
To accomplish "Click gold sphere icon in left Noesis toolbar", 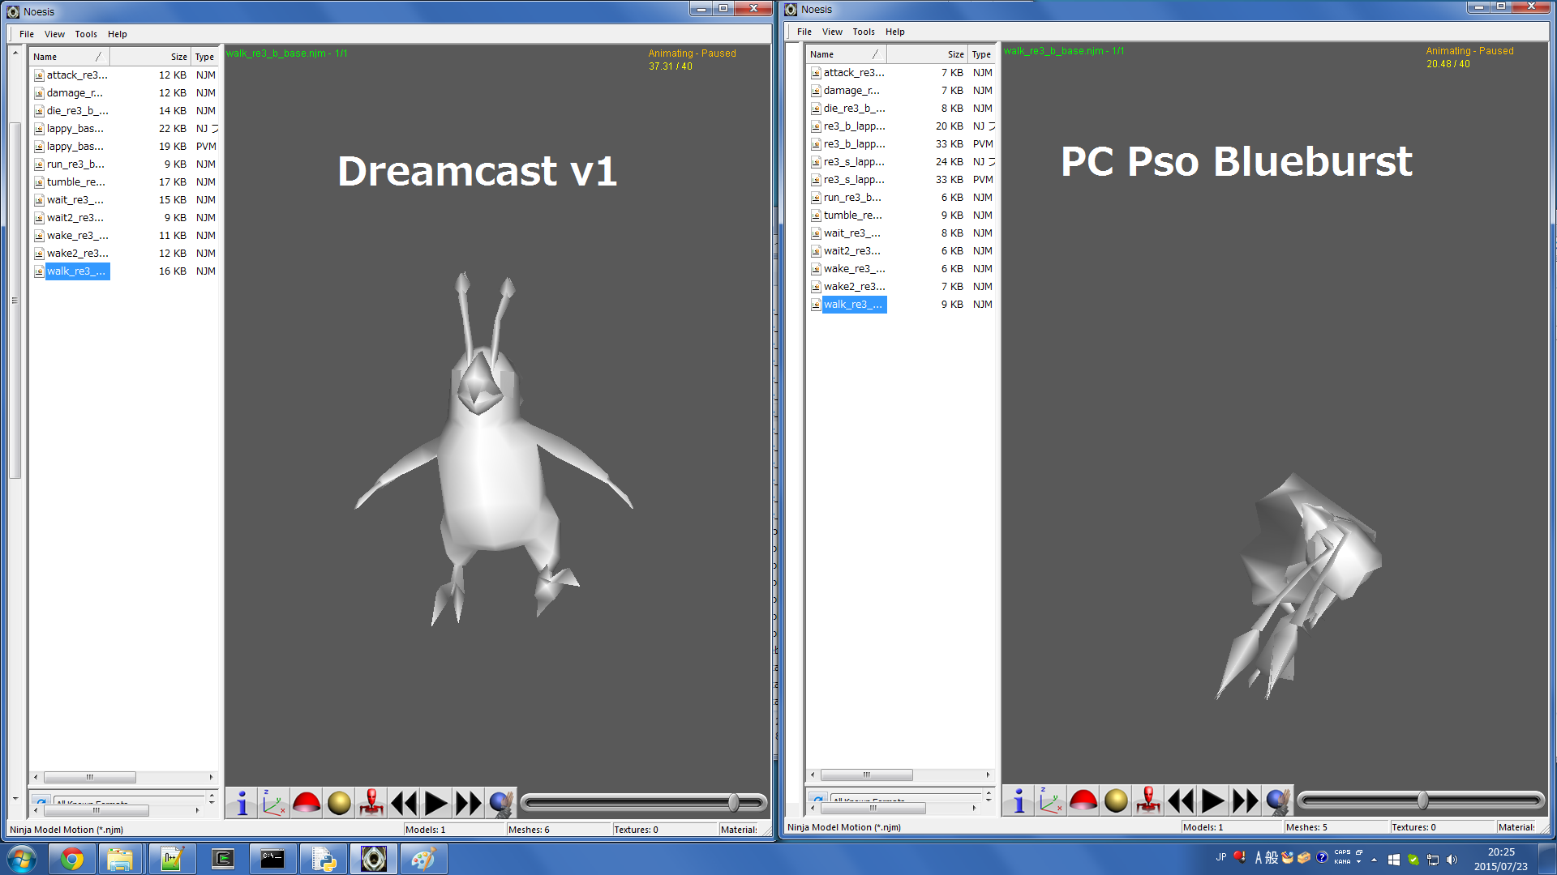I will (339, 803).
